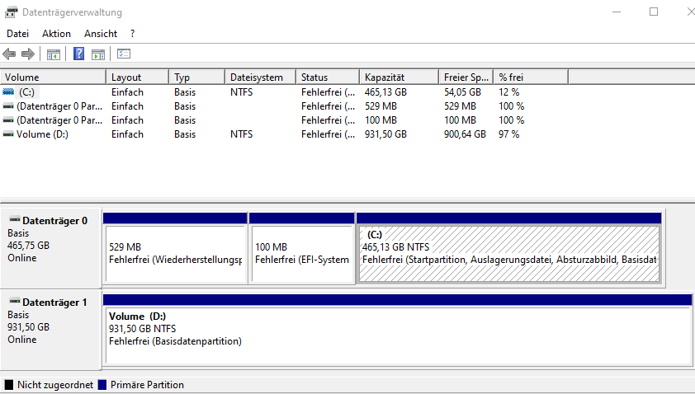The width and height of the screenshot is (695, 394).
Task: Open the settings checklist toolbar icon
Action: (124, 54)
